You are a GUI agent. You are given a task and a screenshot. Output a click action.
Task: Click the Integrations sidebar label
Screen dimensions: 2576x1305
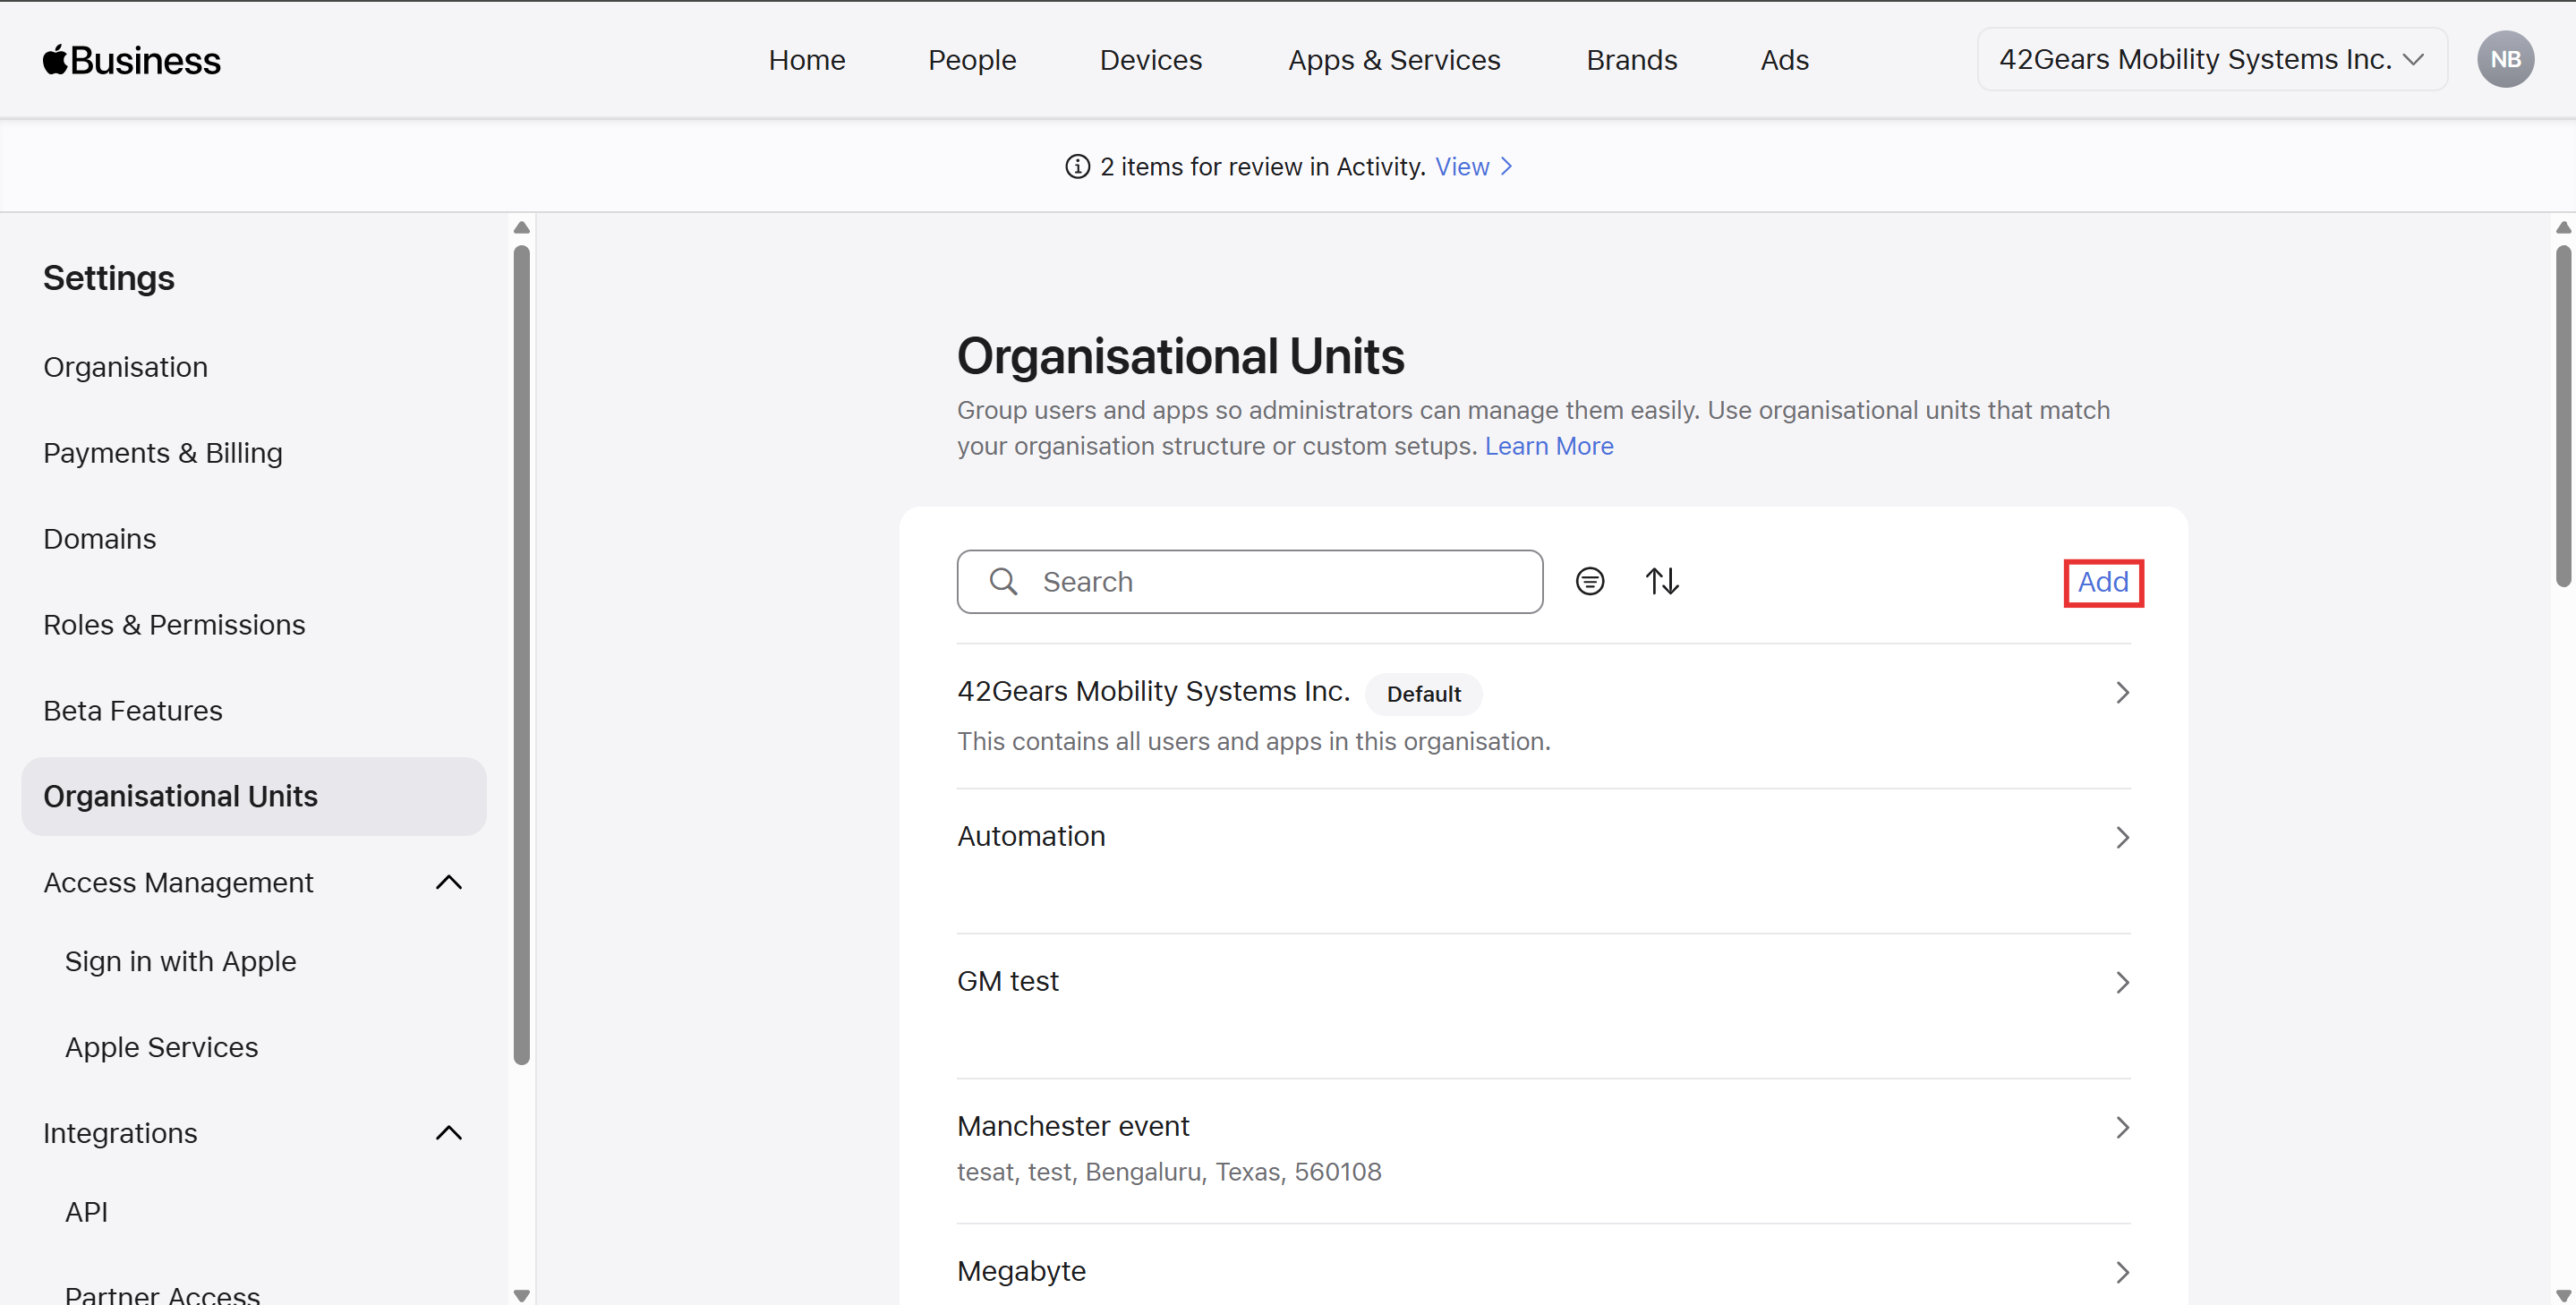coord(120,1133)
